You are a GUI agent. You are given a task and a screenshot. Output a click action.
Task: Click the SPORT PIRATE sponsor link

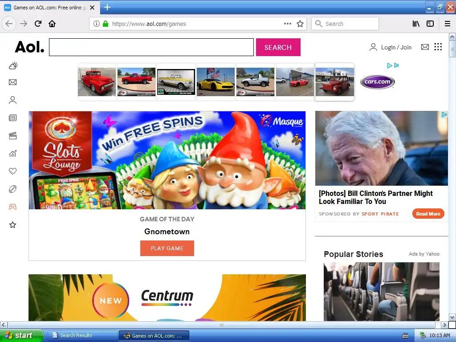[x=380, y=214]
